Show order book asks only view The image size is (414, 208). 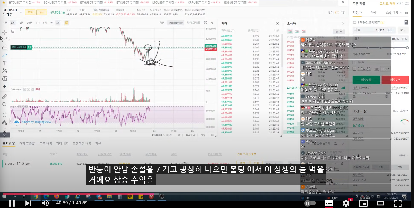(304, 32)
